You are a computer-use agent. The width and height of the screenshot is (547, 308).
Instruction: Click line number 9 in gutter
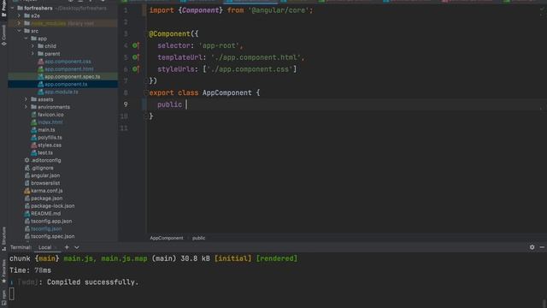[126, 104]
